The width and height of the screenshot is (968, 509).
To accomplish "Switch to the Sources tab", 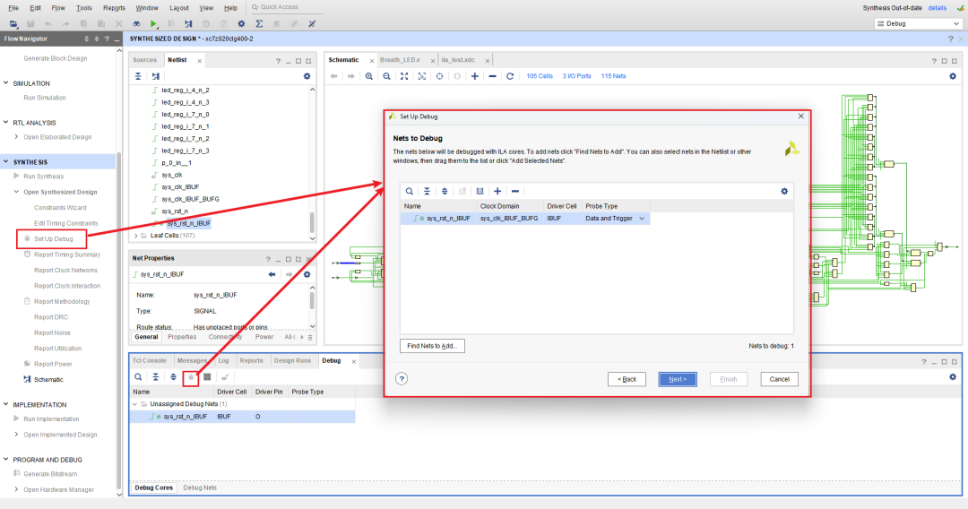I will (145, 60).
